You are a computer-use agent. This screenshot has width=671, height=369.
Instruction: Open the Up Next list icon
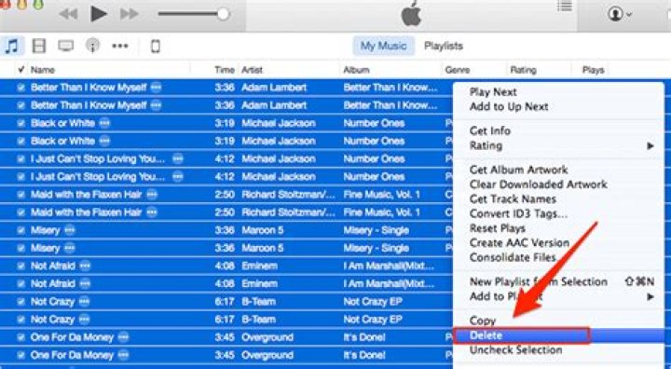click(565, 6)
